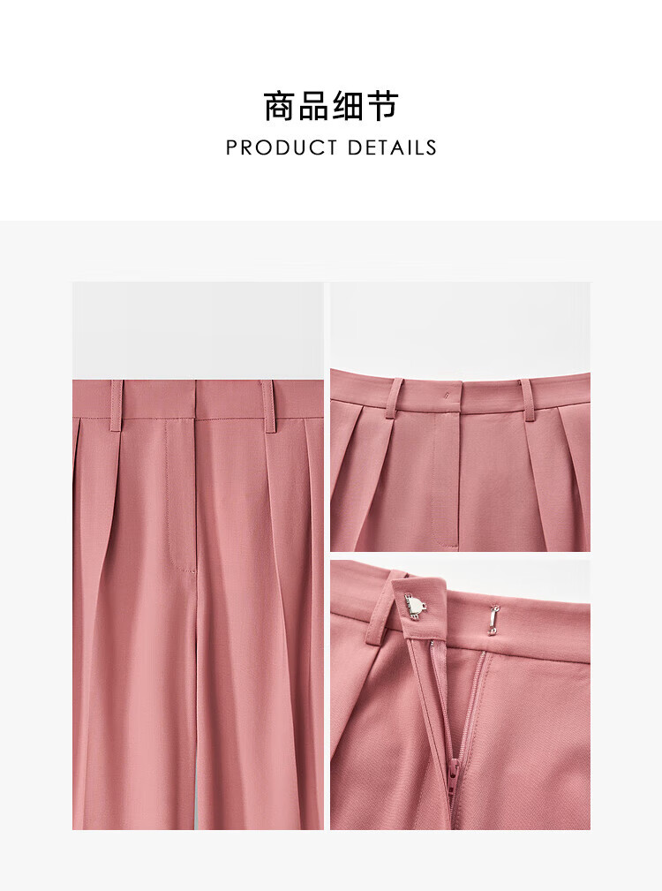Viewport: 662px width, 891px height.
Task: Click the 商品细节 heading text
Action: point(331,106)
